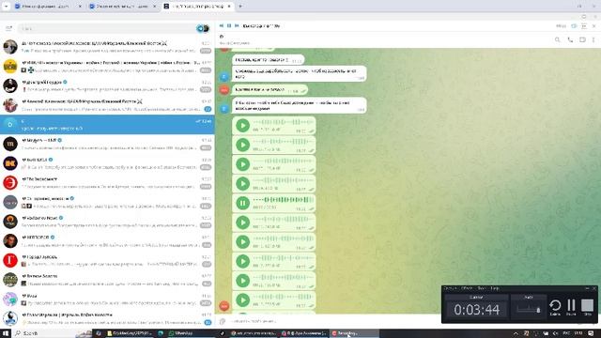This screenshot has height=338, width=601.
Task: Open the currently selected blue chat row
Action: pyautogui.click(x=107, y=125)
